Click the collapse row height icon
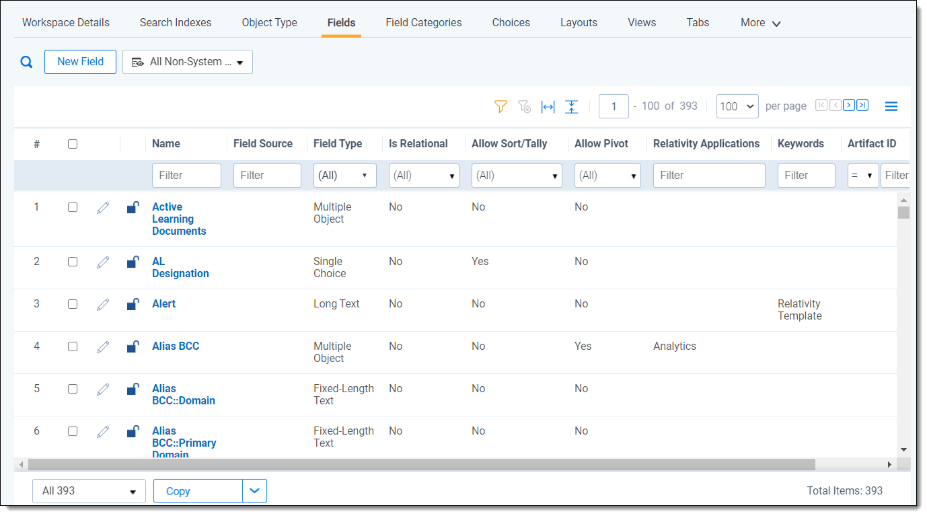Image resolution: width=927 pixels, height=516 pixels. [x=571, y=106]
